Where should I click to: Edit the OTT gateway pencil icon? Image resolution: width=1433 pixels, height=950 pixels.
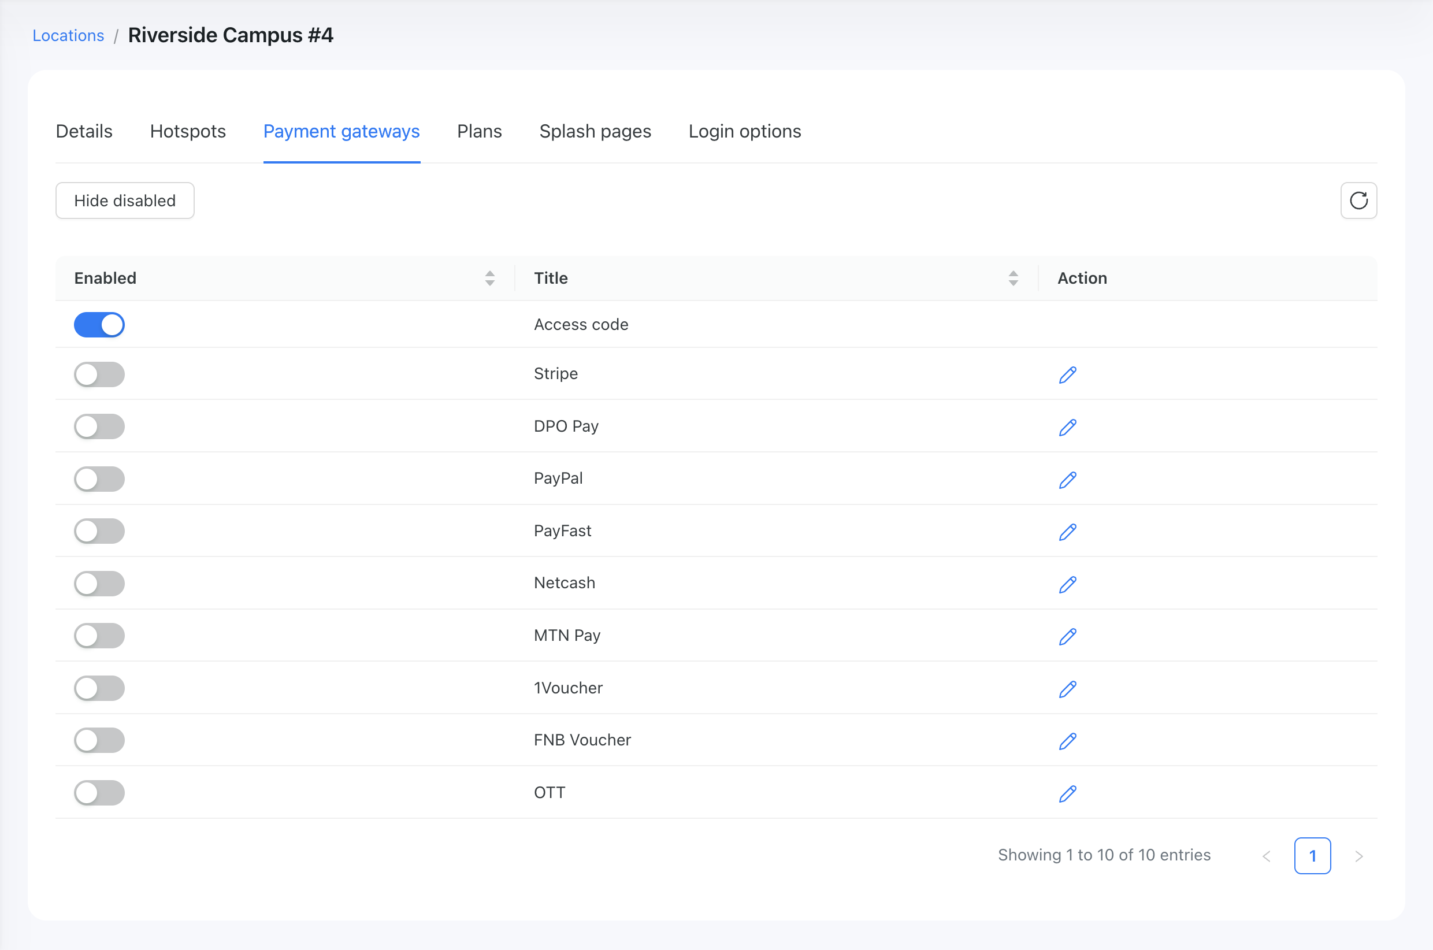pos(1067,793)
